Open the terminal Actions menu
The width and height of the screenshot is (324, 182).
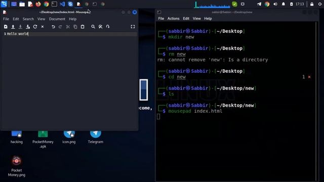(x=173, y=19)
